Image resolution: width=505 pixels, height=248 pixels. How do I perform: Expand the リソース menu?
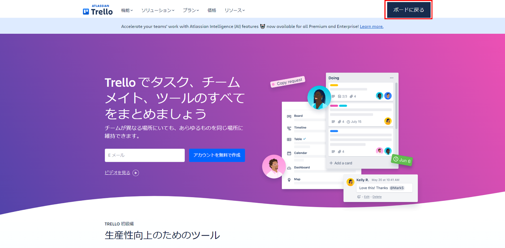pos(235,10)
